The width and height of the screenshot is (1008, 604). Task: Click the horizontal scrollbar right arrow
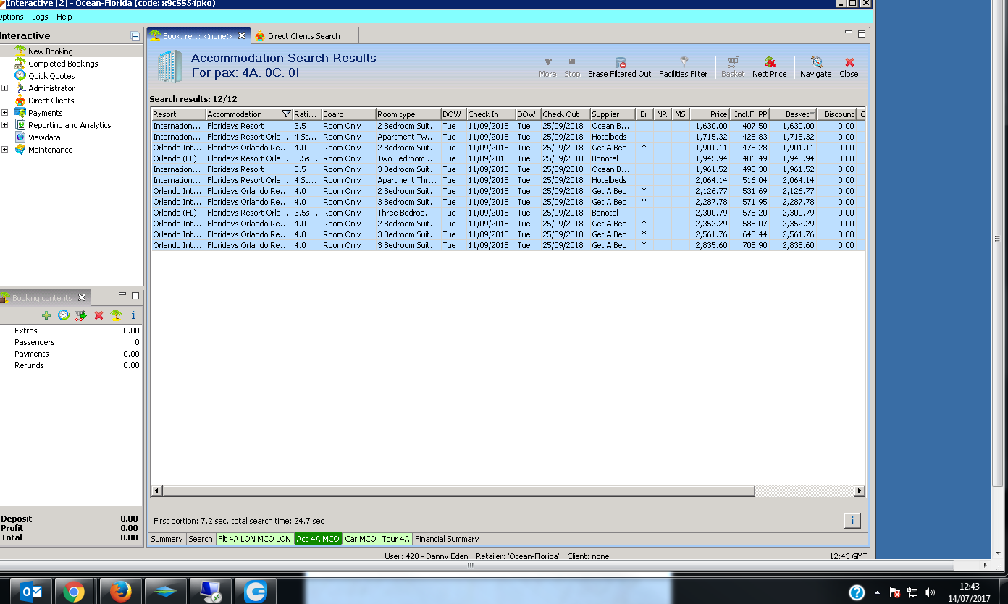(x=859, y=490)
